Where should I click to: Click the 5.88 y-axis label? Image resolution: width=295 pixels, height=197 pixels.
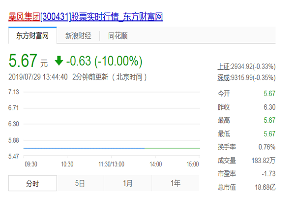pos(14,140)
